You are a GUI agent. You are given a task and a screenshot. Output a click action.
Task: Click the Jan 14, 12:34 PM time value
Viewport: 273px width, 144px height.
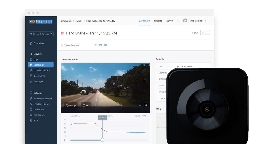(x=185, y=66)
